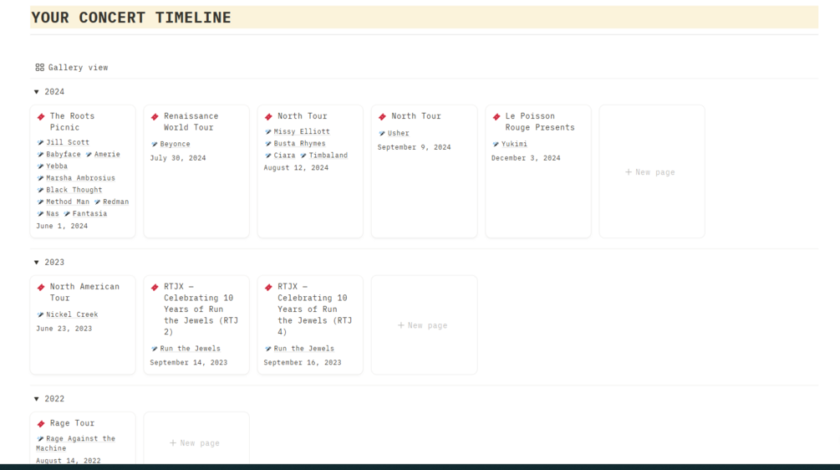Viewport: 840px width, 470px height.
Task: Click the microphone icon beside Nickel Creek
Action: tap(40, 314)
